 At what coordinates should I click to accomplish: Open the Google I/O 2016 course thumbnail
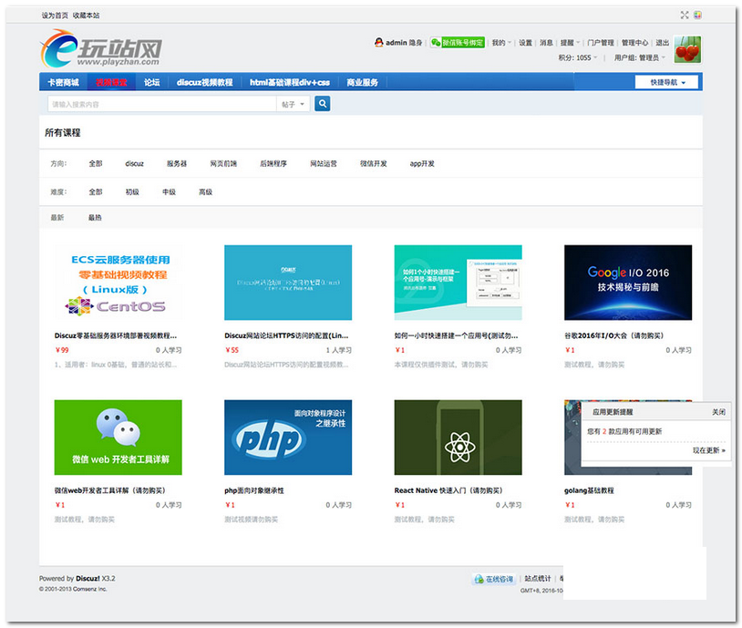tap(628, 283)
